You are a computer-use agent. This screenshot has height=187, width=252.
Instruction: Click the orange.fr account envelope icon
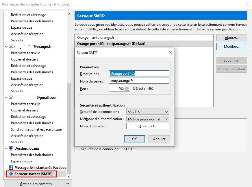coord(11,47)
